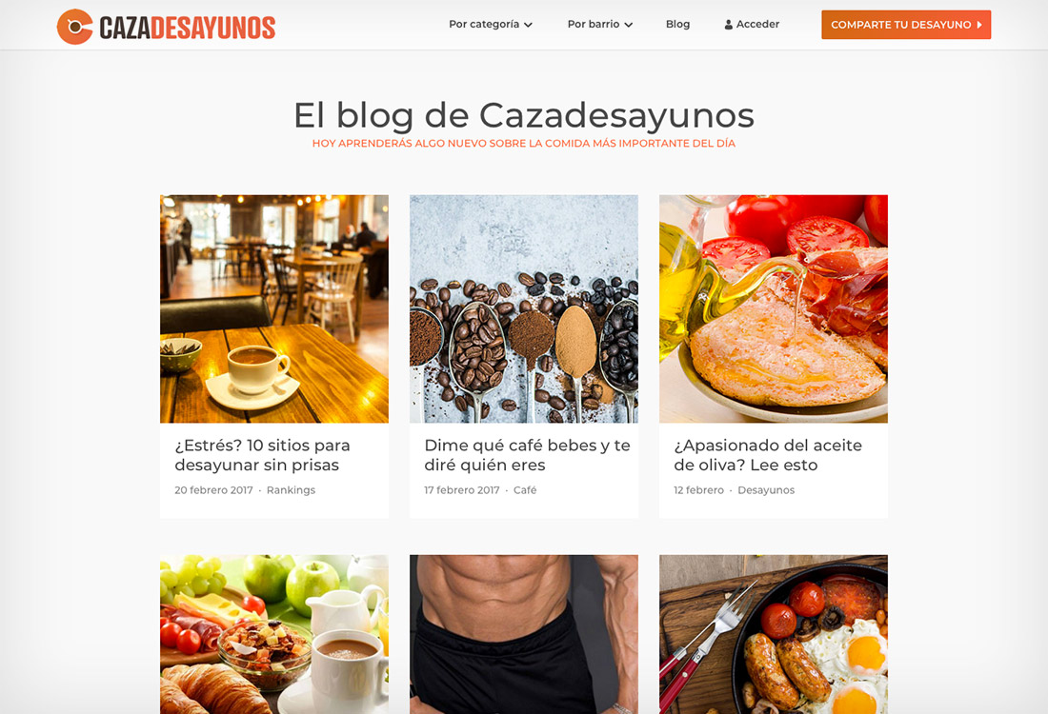Open the fried eggs skillet thumbnail
Screen dimensions: 1048x714
pyautogui.click(x=774, y=635)
